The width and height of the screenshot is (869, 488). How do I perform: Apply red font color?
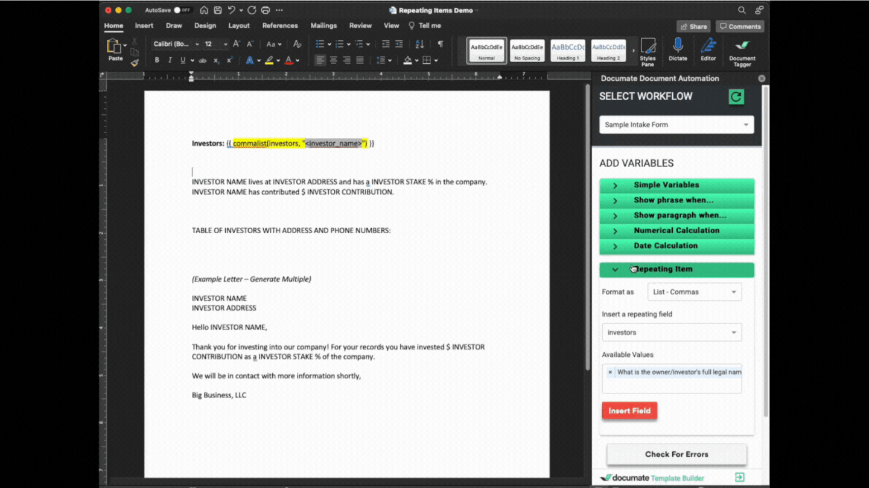coord(288,60)
